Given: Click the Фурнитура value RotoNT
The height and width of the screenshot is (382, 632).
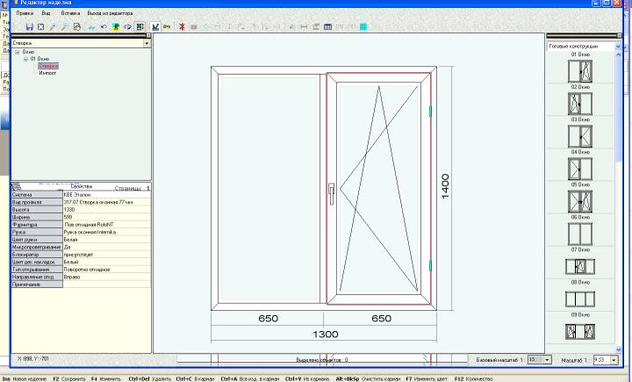Looking at the screenshot, I should [107, 225].
